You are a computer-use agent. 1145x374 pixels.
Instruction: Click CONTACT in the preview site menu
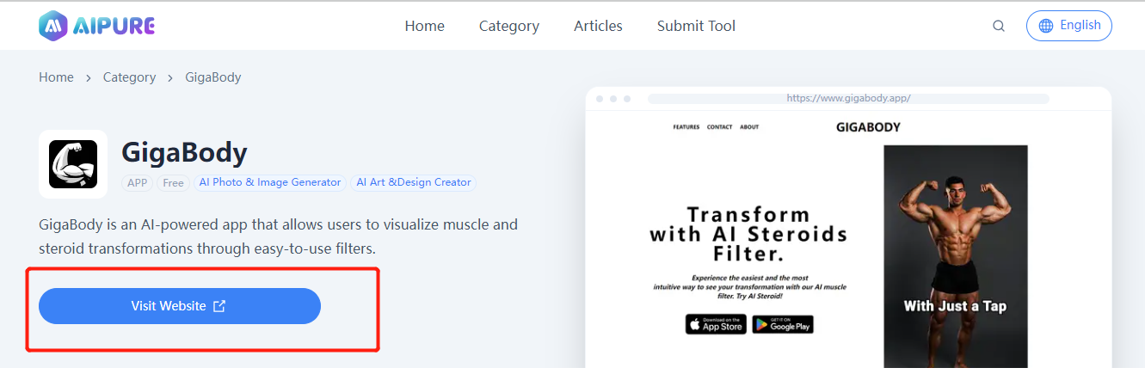click(x=719, y=127)
